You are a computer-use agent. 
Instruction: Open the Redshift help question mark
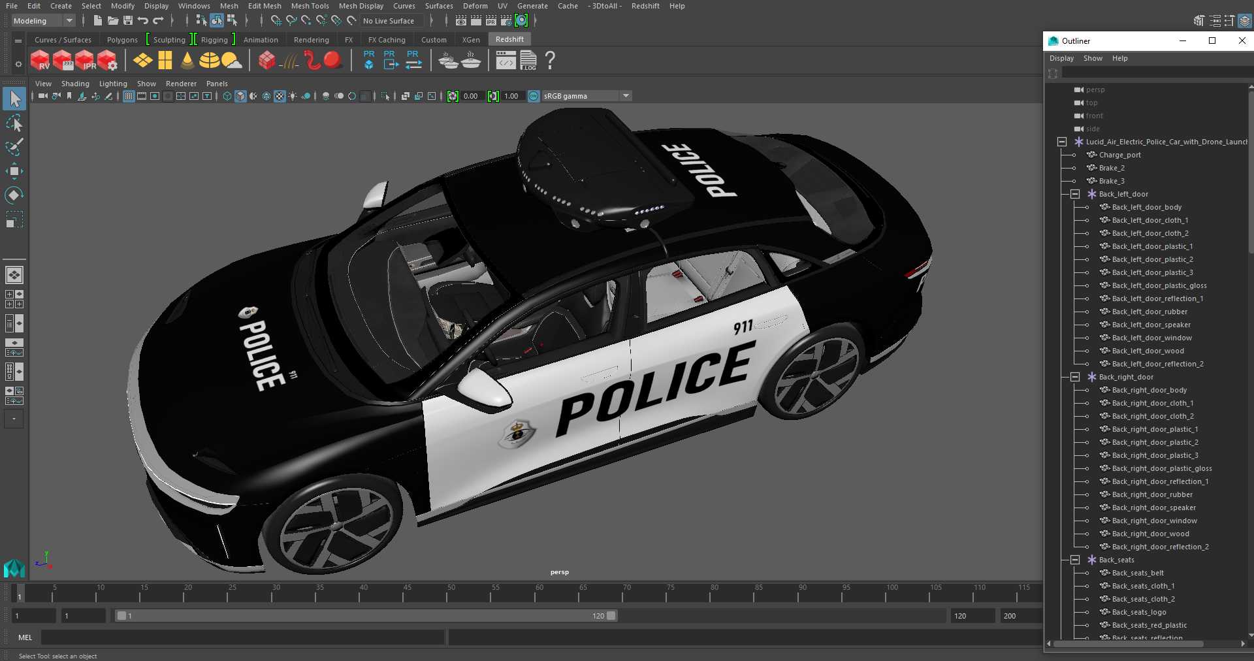coord(551,60)
